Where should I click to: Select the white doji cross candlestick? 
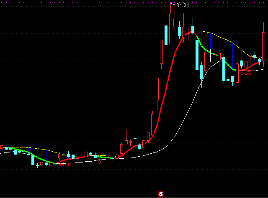tap(210, 55)
